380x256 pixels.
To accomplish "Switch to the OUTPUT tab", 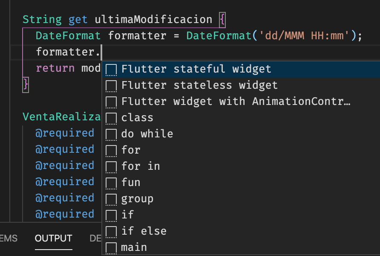I will click(x=53, y=239).
